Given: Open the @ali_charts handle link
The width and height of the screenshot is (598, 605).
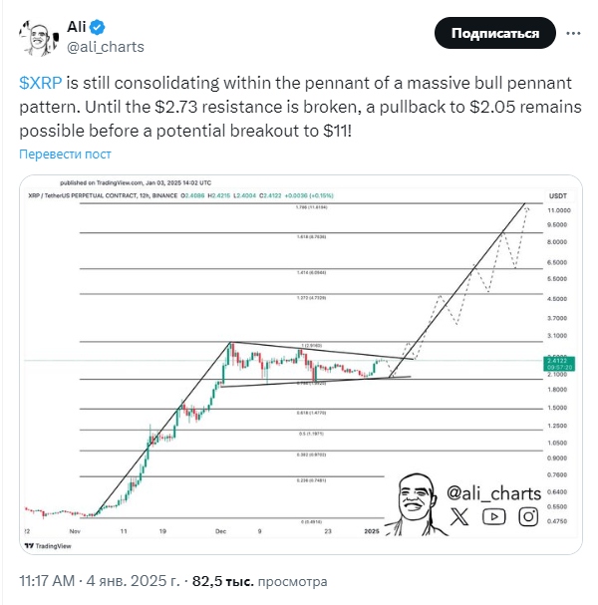Looking at the screenshot, I should point(106,47).
